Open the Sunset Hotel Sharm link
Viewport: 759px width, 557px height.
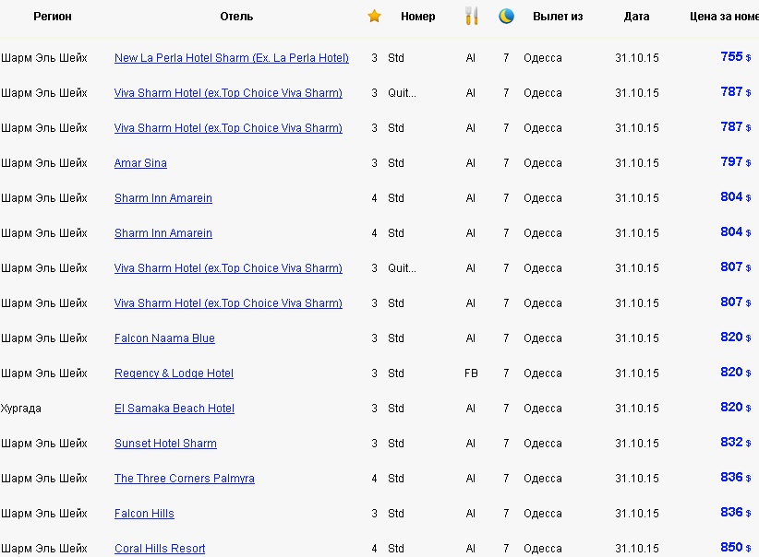165,444
